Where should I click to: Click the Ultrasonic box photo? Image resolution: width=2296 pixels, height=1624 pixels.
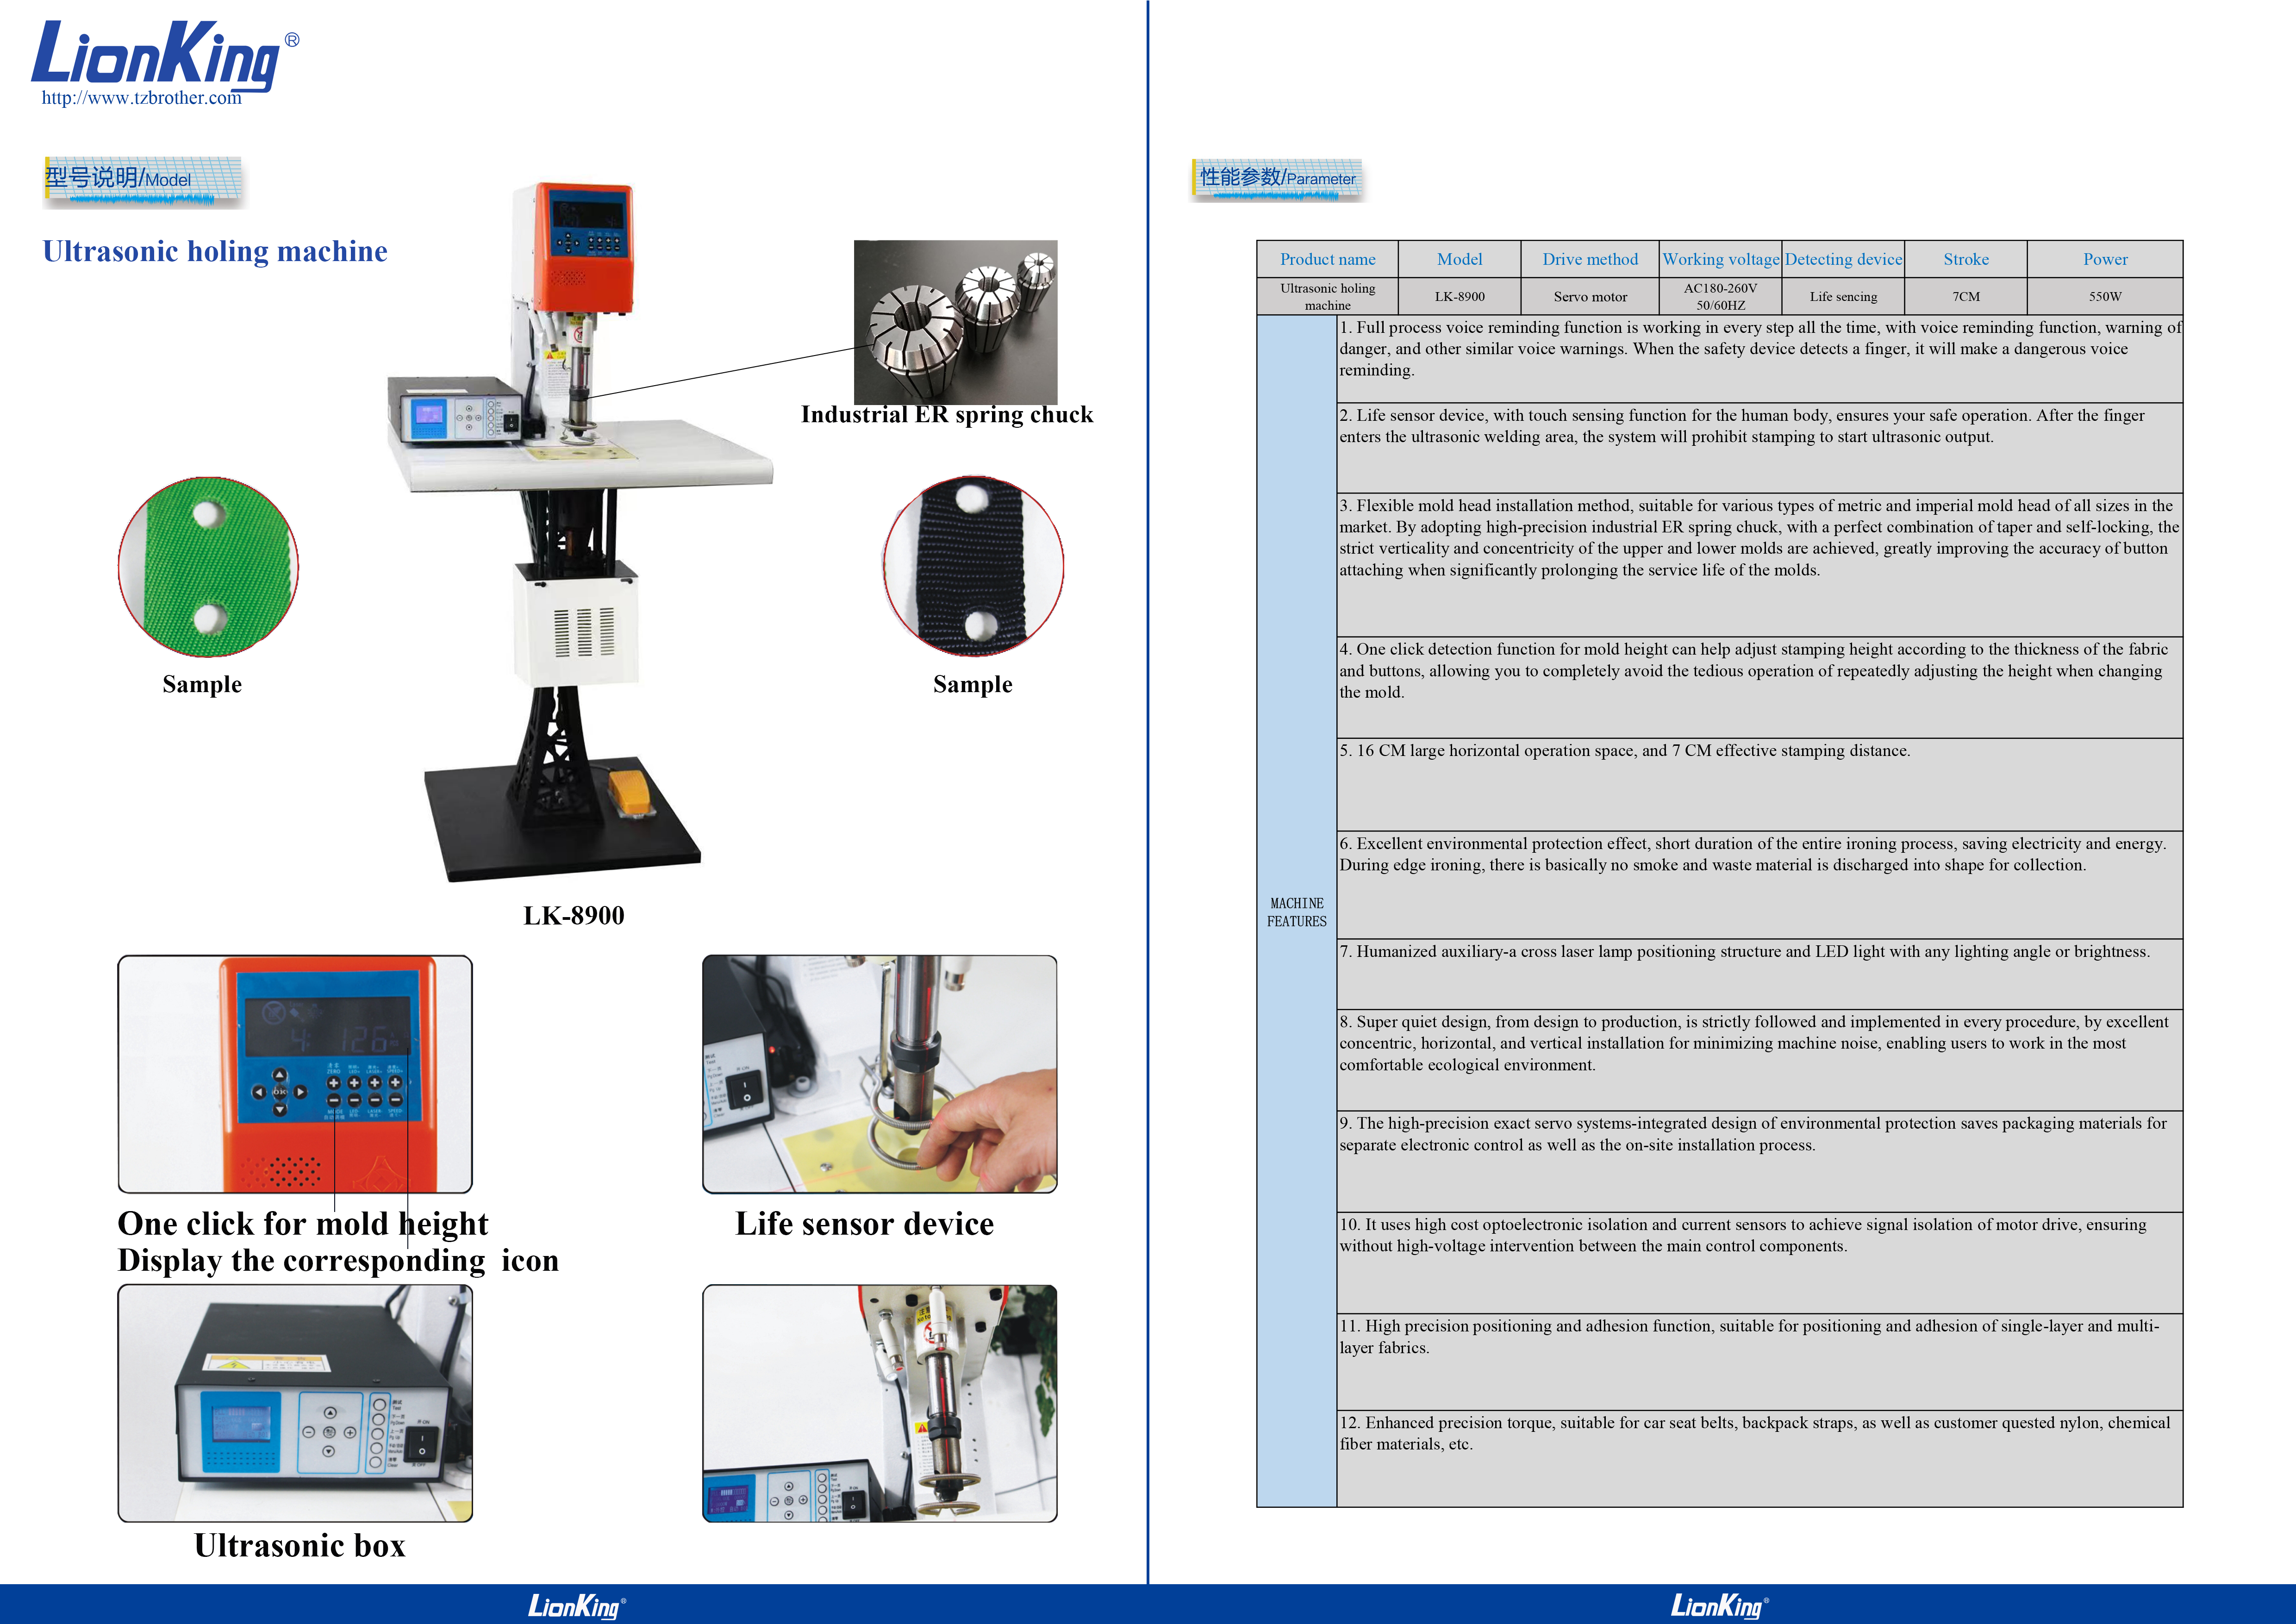(x=295, y=1403)
